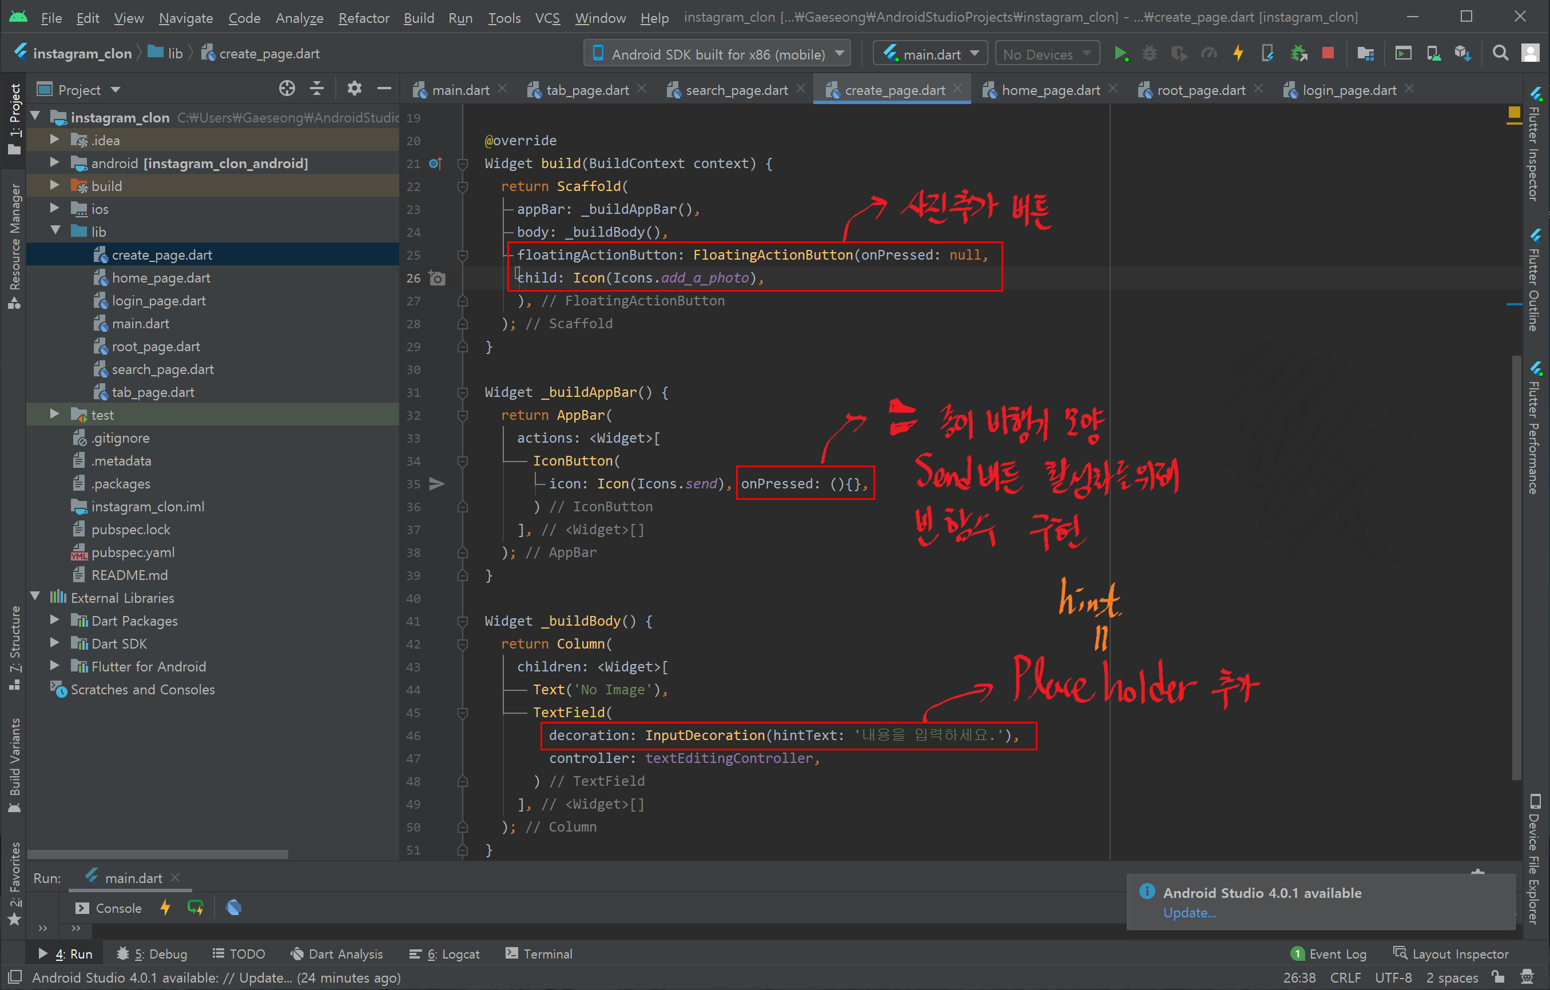Open the SDK Manager icon
The image size is (1550, 990).
[1463, 53]
